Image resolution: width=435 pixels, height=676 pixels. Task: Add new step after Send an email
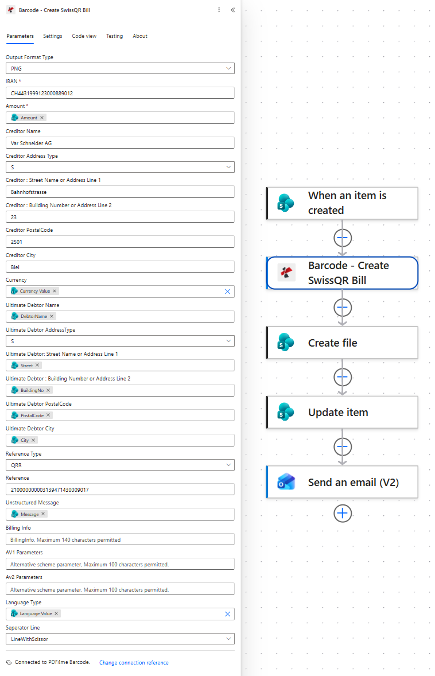coord(343,513)
